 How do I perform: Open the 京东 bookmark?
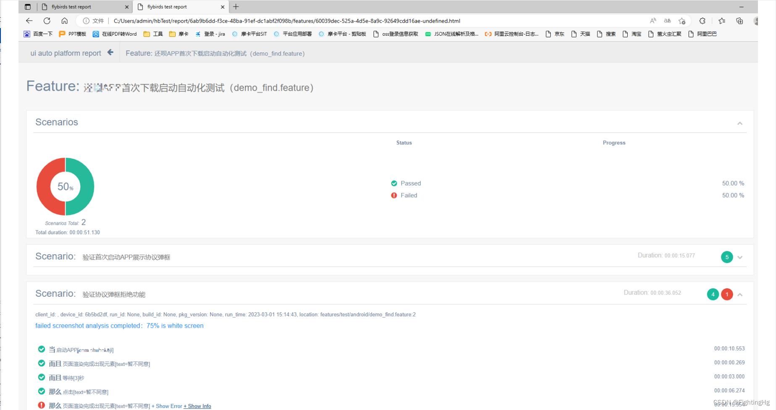[x=555, y=34]
